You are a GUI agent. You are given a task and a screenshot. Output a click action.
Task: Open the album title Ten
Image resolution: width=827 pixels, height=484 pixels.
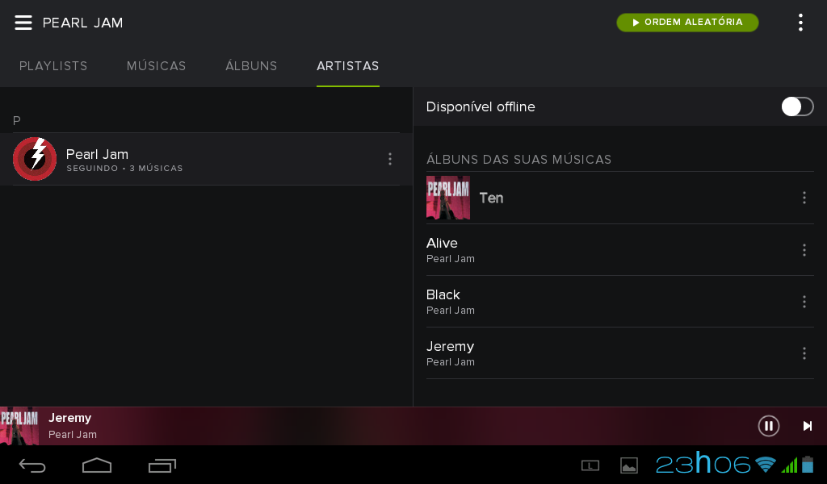(x=491, y=198)
